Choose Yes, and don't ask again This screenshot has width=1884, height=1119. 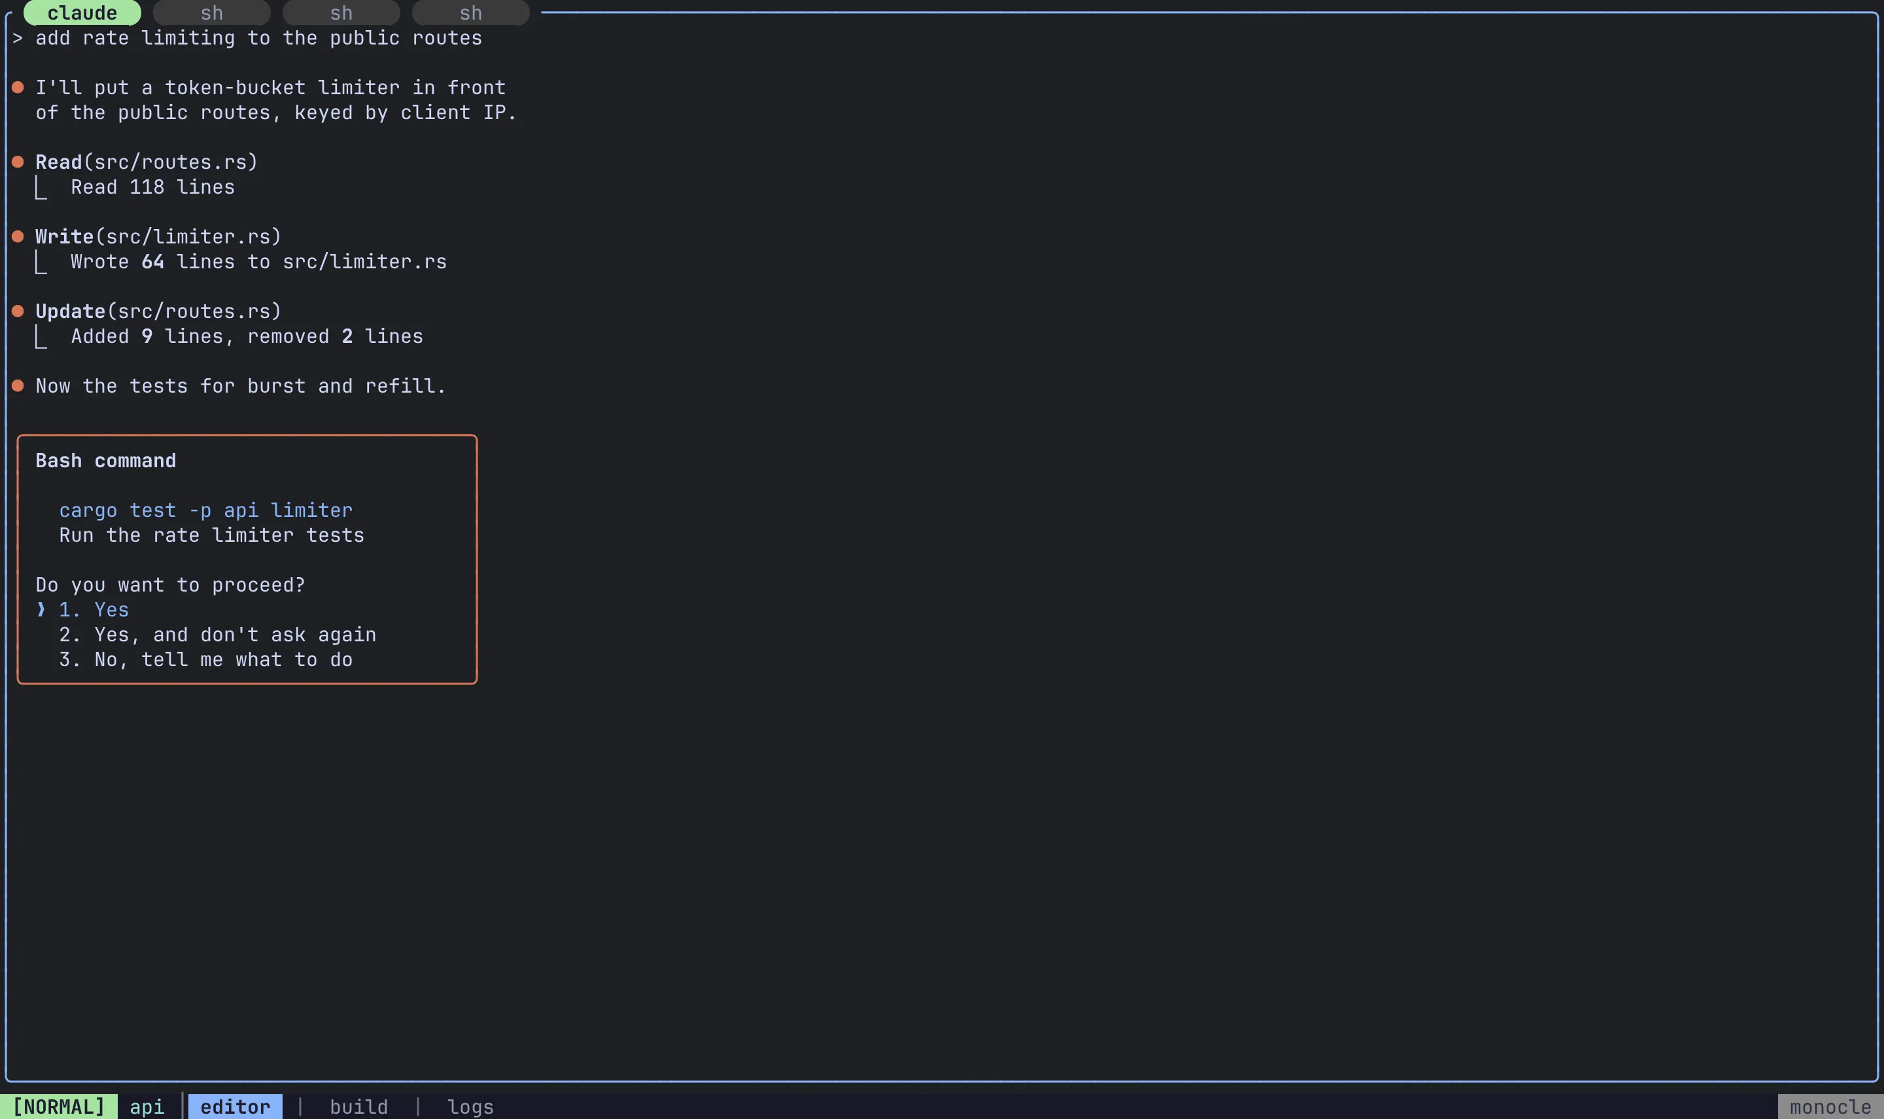(x=218, y=634)
